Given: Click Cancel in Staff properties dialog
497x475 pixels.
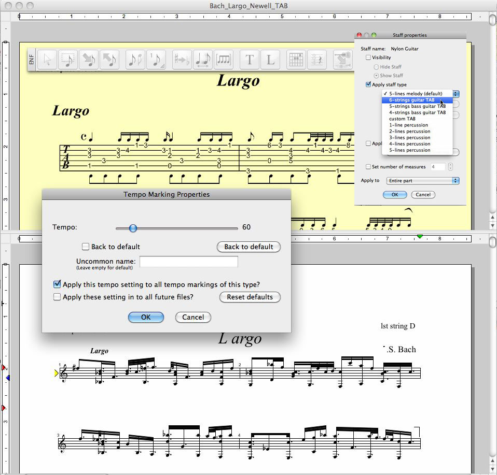Looking at the screenshot, I should click(423, 195).
